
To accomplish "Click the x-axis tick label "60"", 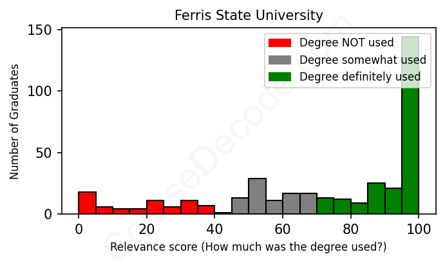I will pos(283,229).
